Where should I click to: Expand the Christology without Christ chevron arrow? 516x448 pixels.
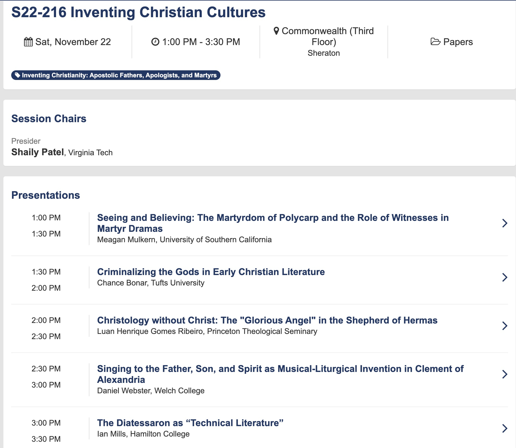tap(505, 326)
